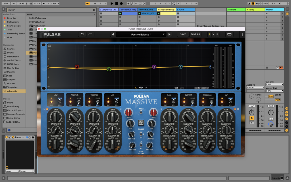
Task: Click the Follow playback arrow button
Action: [x=88, y=3]
